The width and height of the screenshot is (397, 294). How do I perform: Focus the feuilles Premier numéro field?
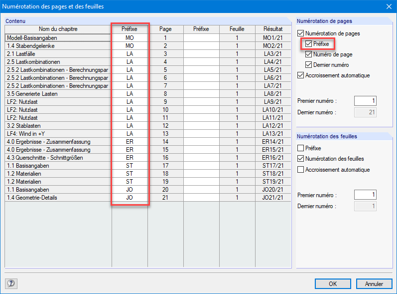coord(365,195)
